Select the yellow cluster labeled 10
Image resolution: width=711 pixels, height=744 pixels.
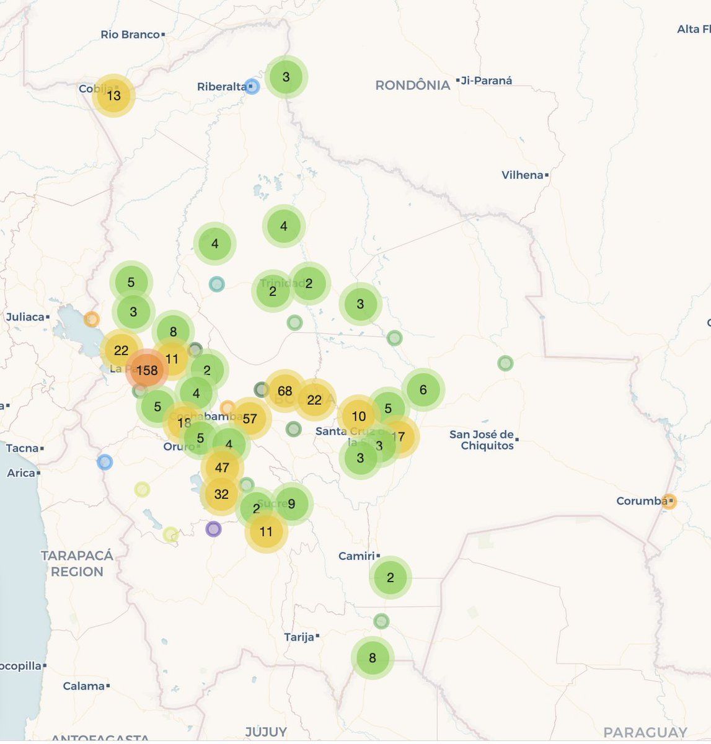pos(358,416)
